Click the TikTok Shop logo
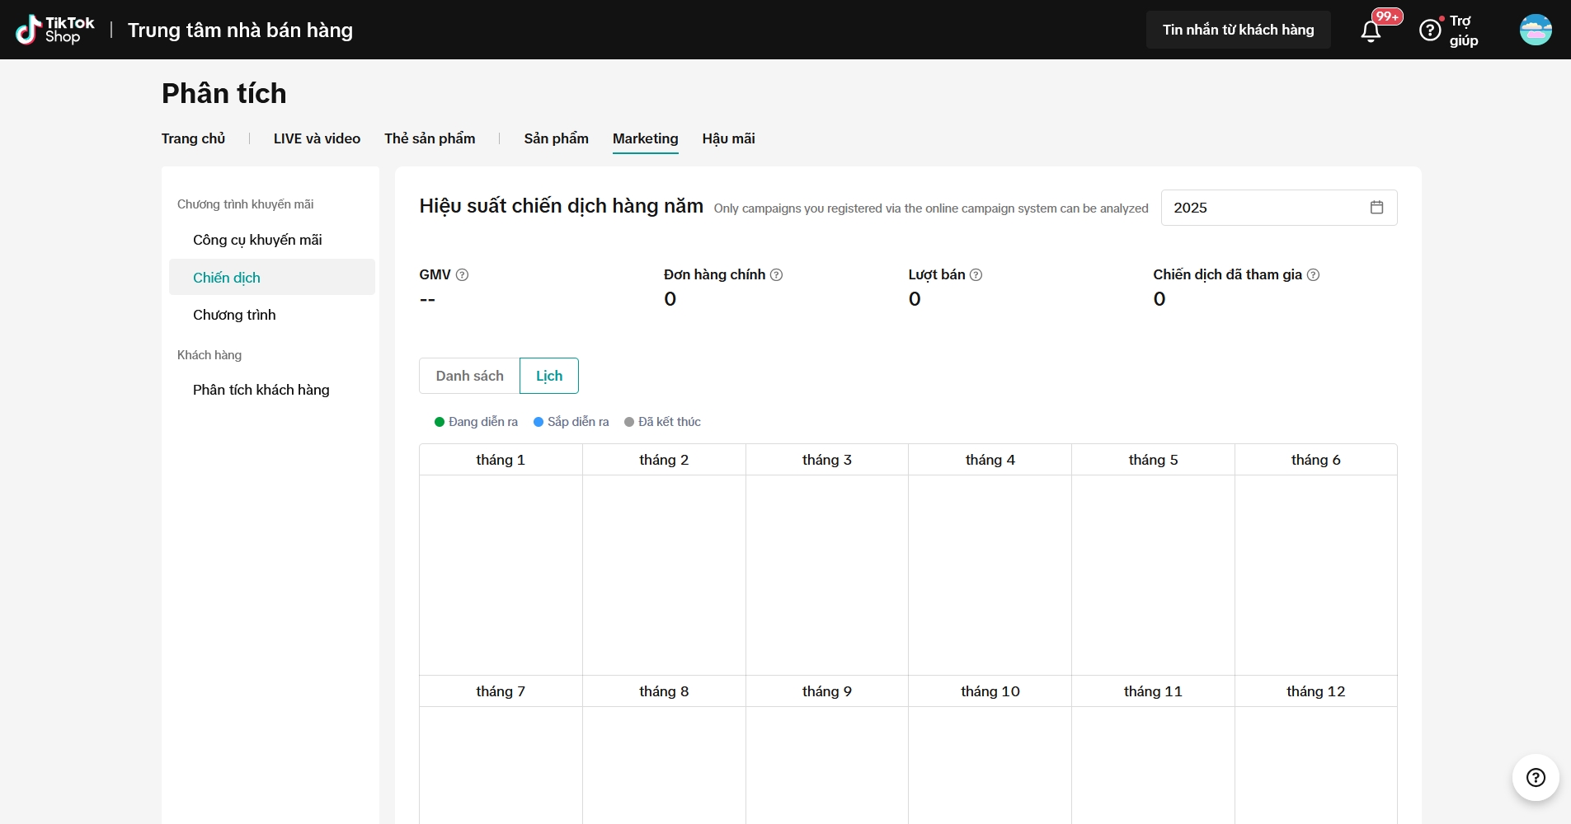The image size is (1571, 824). click(x=54, y=30)
